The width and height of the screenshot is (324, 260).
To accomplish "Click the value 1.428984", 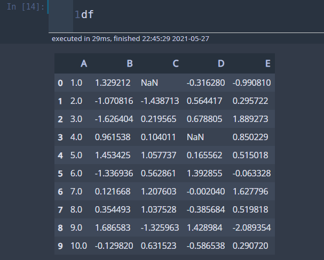I will (204, 228).
